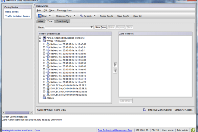Expand NetXen 20:00:00:0e:1e:10:a2:f1 node
Image resolution: width=198 pixels, height=132 pixels.
click(44, 50)
